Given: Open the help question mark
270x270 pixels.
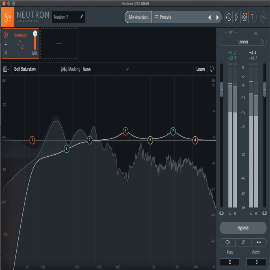Looking at the screenshot, I should [x=252, y=17].
